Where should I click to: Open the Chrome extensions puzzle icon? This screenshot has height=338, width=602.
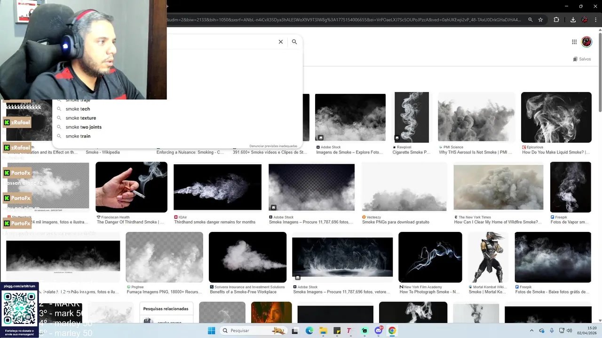556,20
